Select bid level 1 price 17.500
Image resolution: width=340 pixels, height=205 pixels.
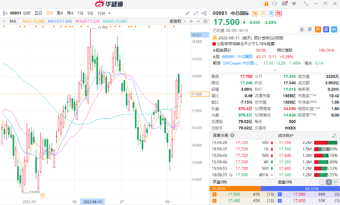click(234, 195)
